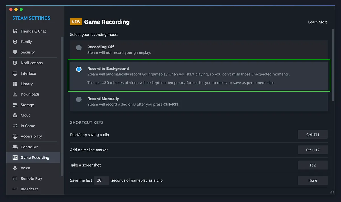Click "Steam will not record your gameplay." description
The width and height of the screenshot is (341, 202).
(x=119, y=53)
